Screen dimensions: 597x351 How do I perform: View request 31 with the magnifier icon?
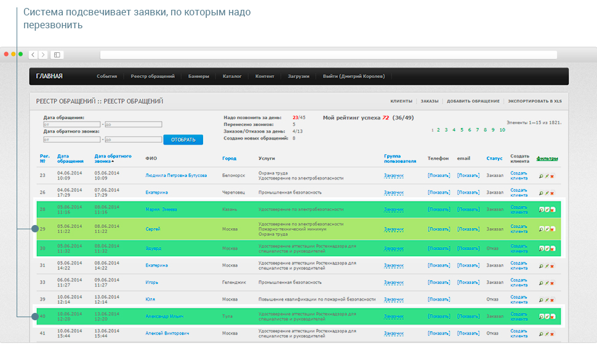pos(541,266)
